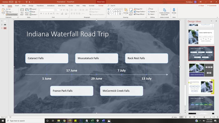Open Photoshop from taskbar

81,120
